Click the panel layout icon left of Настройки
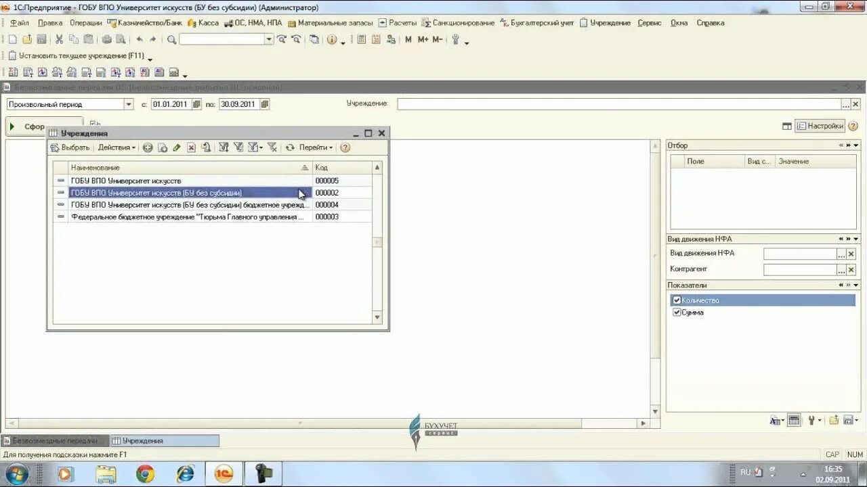 786,126
